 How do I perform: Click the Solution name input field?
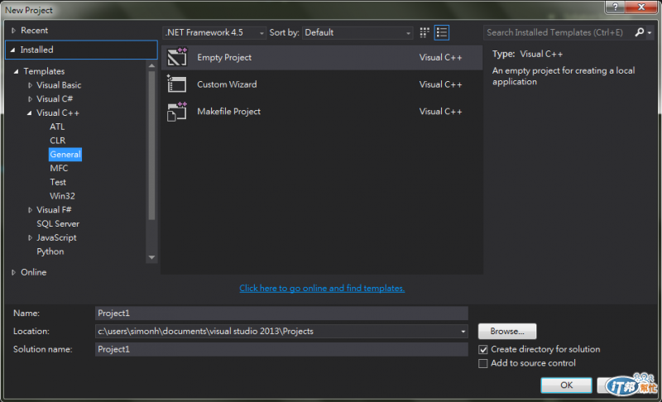pyautogui.click(x=281, y=350)
